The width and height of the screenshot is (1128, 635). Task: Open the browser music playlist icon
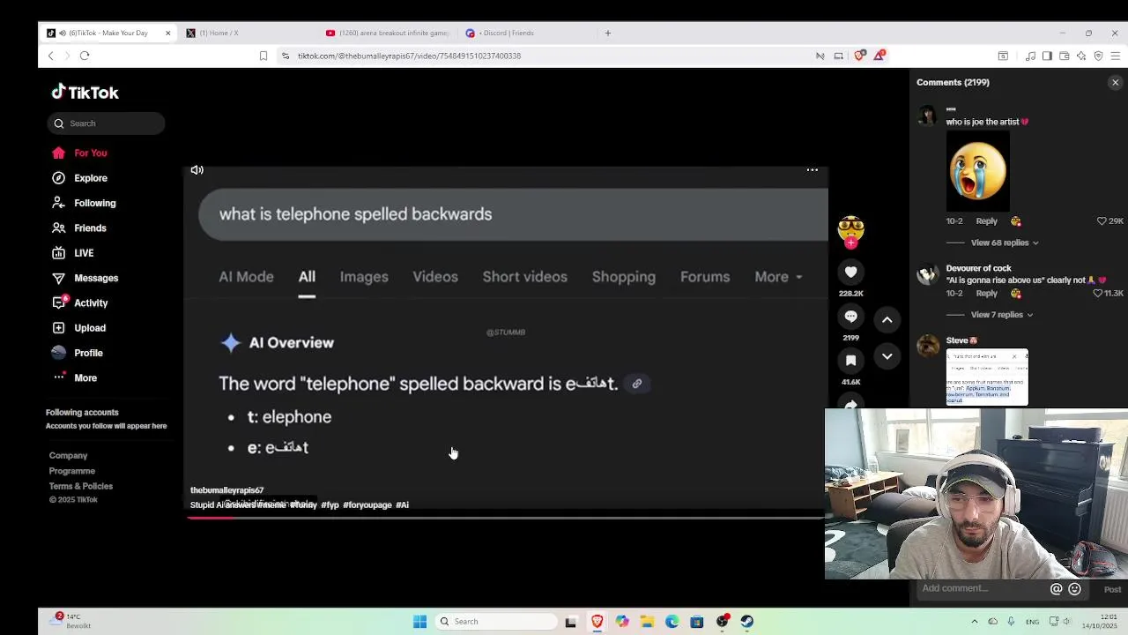[1030, 56]
